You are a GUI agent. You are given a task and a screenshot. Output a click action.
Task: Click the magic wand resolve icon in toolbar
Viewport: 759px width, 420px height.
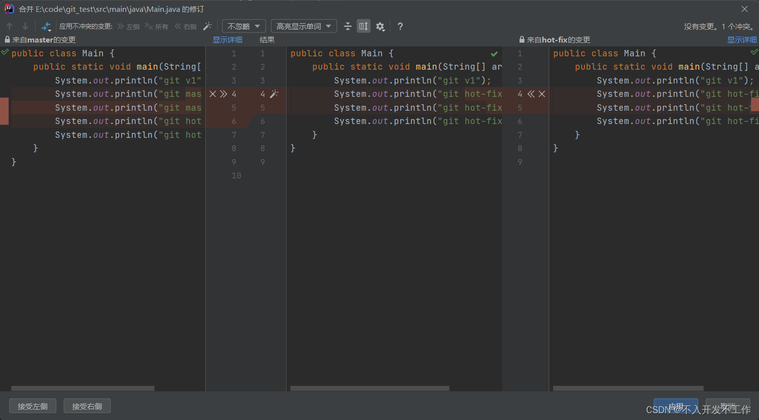point(208,26)
